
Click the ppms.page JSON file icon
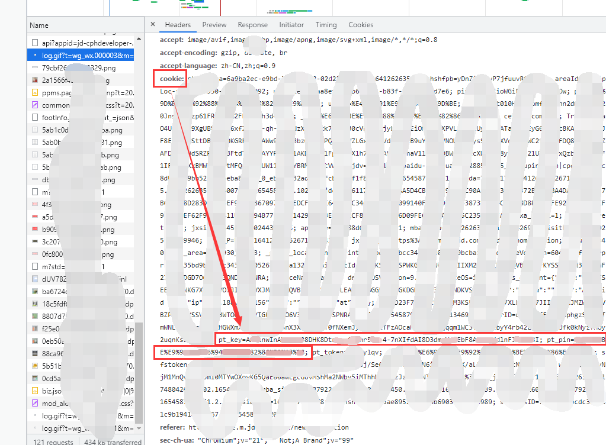pos(35,93)
